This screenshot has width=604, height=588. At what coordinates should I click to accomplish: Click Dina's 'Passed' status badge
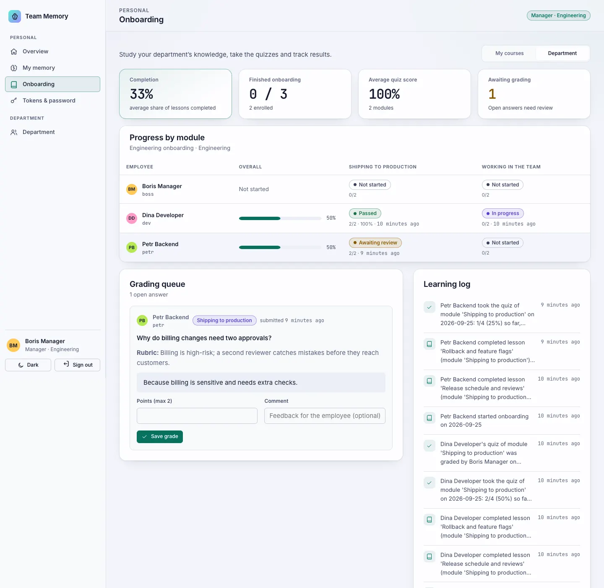365,213
